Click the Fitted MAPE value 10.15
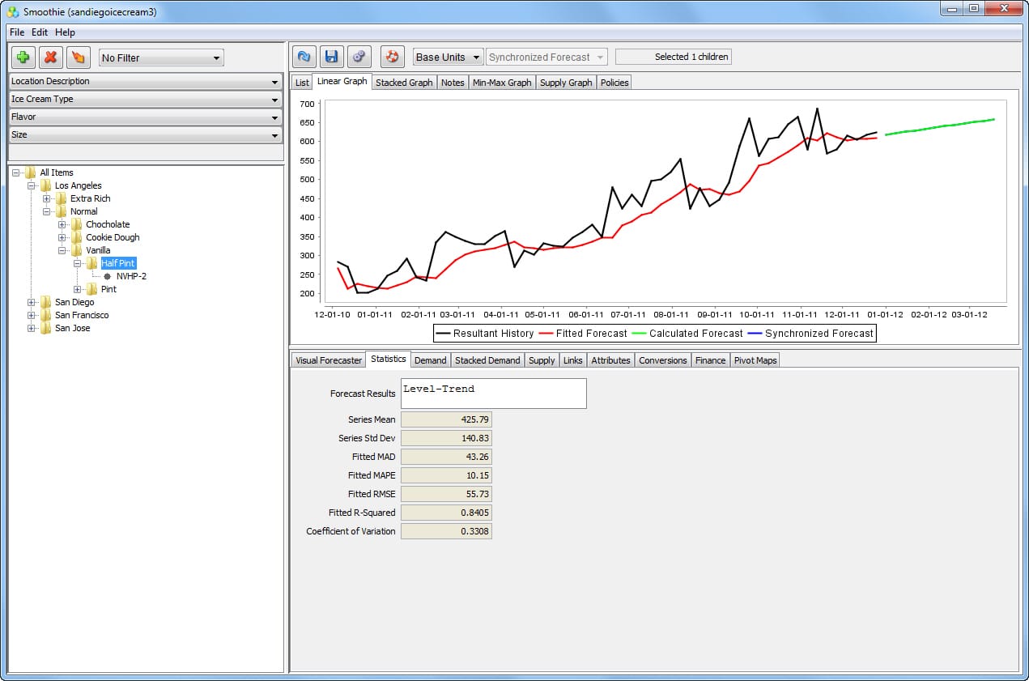Image resolution: width=1029 pixels, height=681 pixels. pos(446,475)
